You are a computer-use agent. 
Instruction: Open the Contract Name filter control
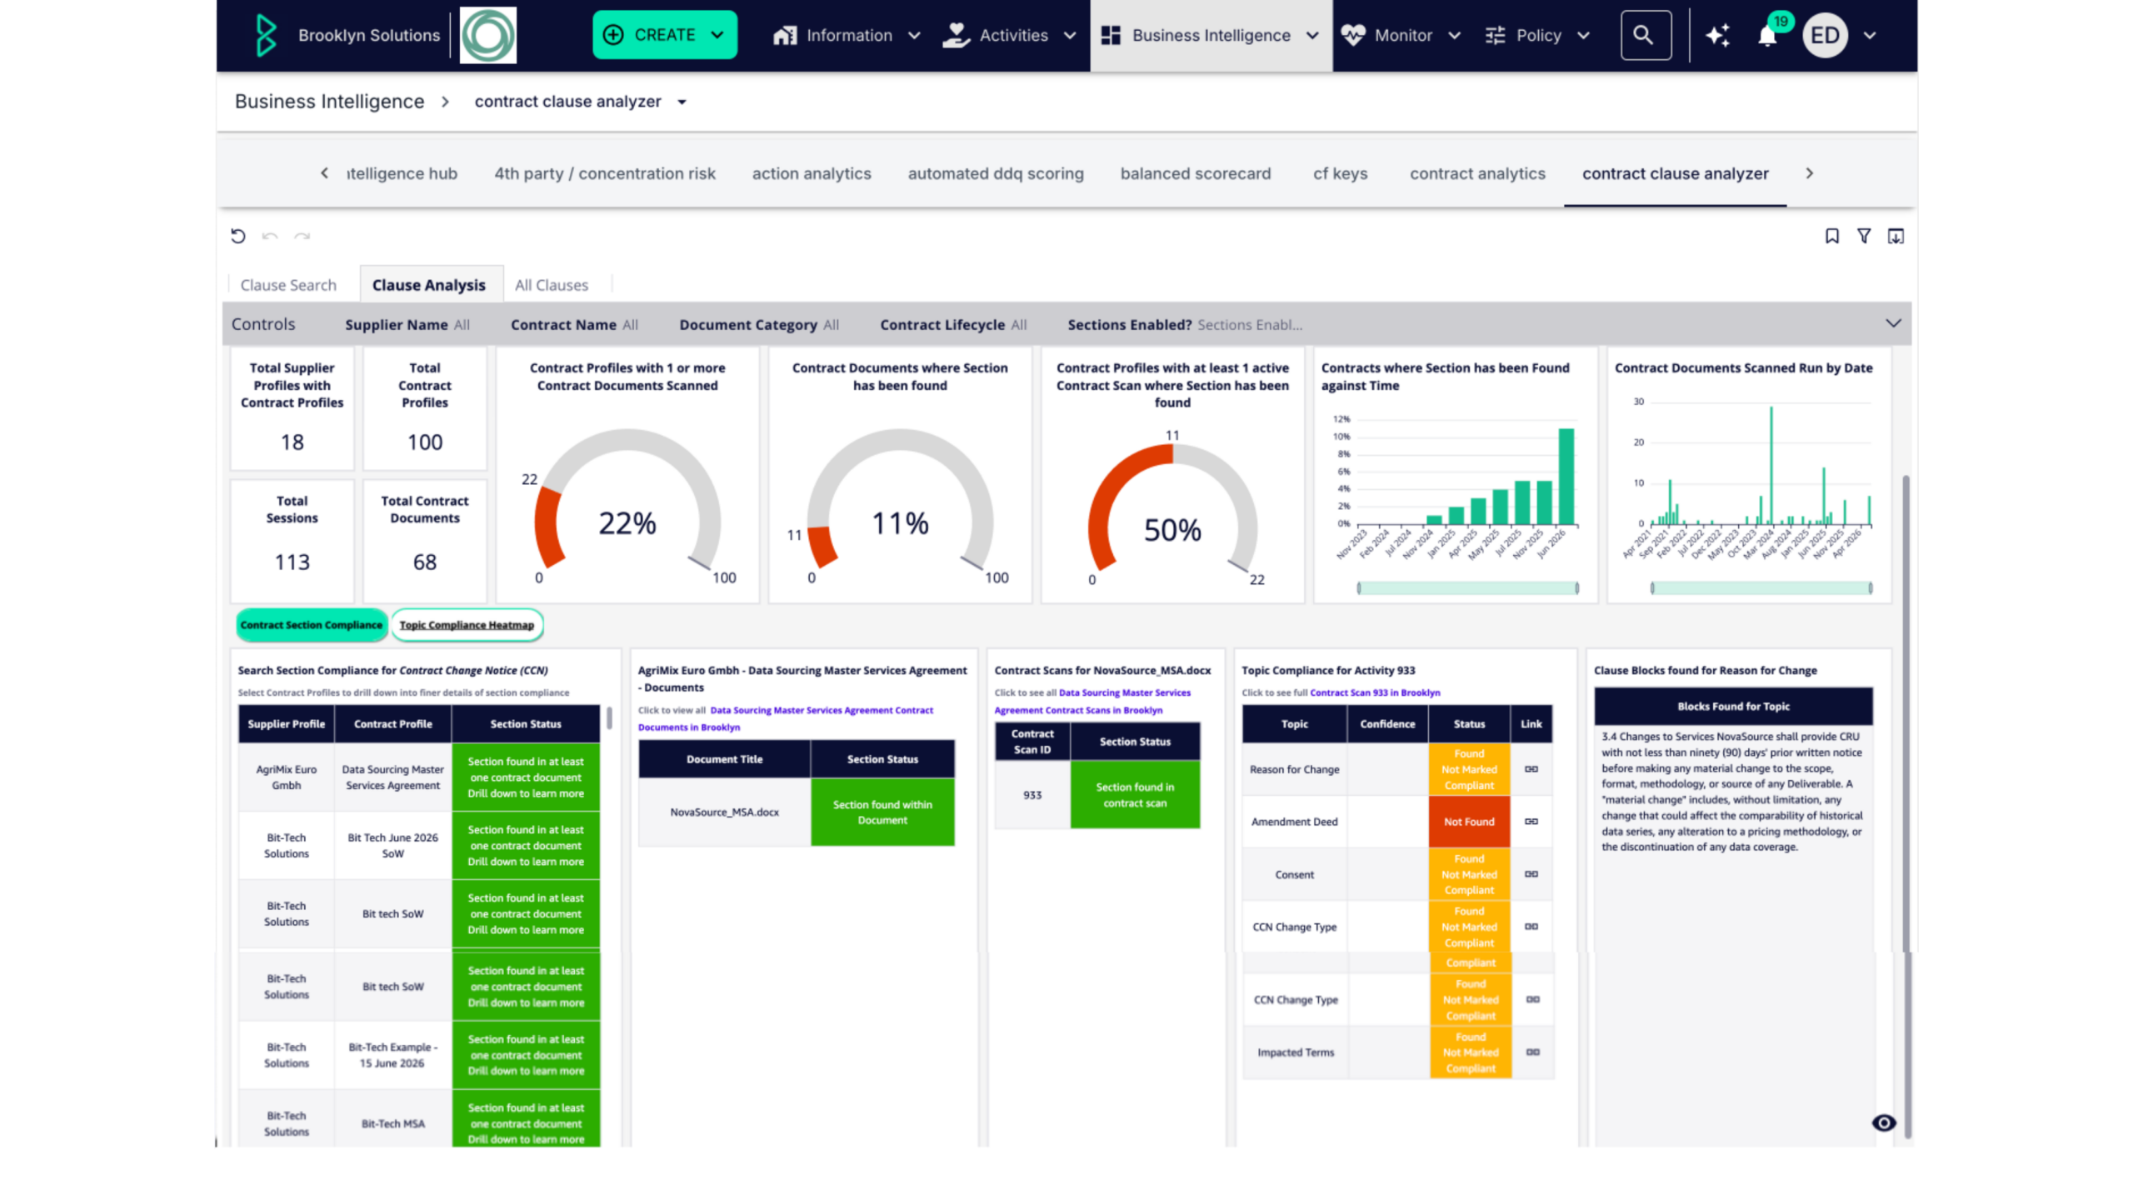(574, 325)
